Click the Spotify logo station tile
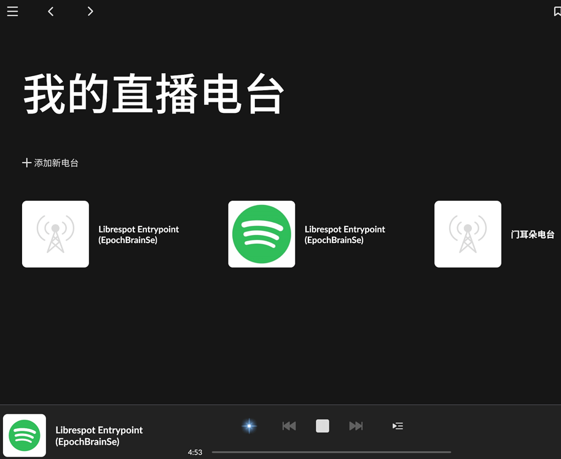 coord(261,234)
